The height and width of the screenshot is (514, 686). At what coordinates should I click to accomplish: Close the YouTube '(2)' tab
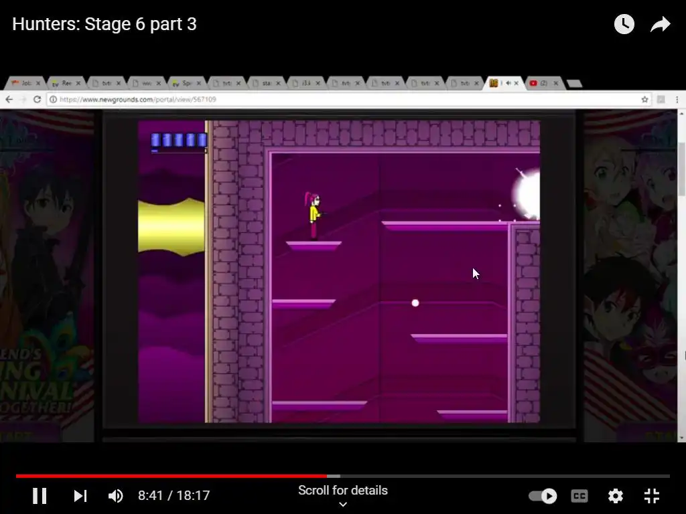coord(555,82)
